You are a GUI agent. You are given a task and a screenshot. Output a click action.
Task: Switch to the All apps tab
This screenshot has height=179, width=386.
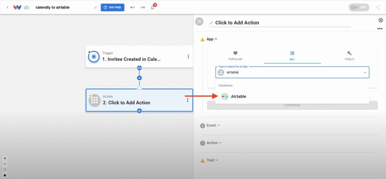coord(292,56)
